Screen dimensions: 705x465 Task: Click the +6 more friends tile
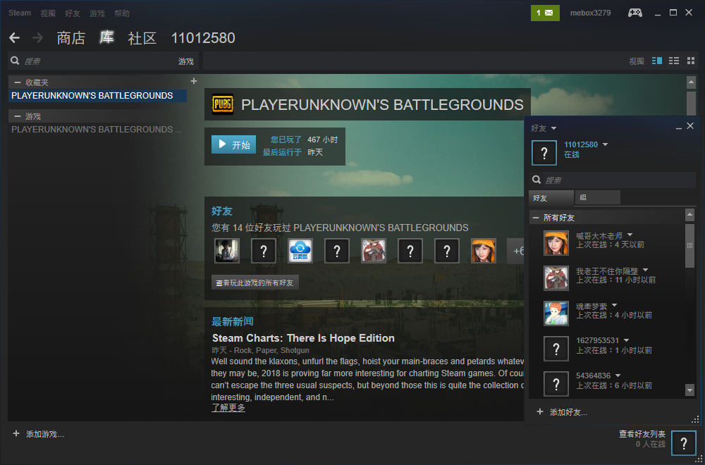click(515, 251)
